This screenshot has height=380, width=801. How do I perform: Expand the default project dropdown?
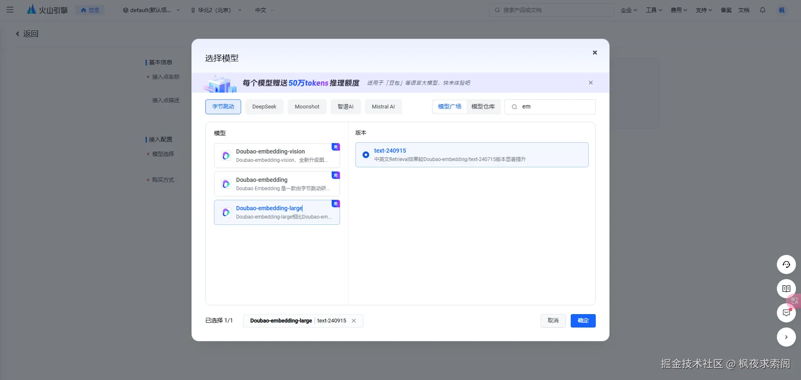[151, 10]
